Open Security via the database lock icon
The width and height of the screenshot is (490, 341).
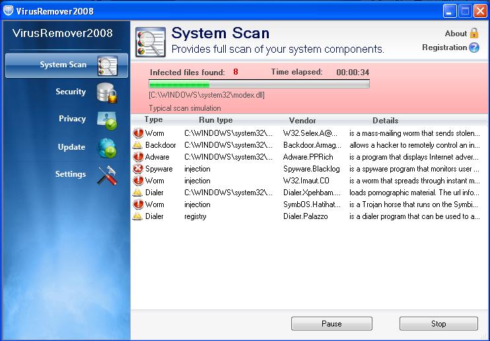[x=107, y=92]
